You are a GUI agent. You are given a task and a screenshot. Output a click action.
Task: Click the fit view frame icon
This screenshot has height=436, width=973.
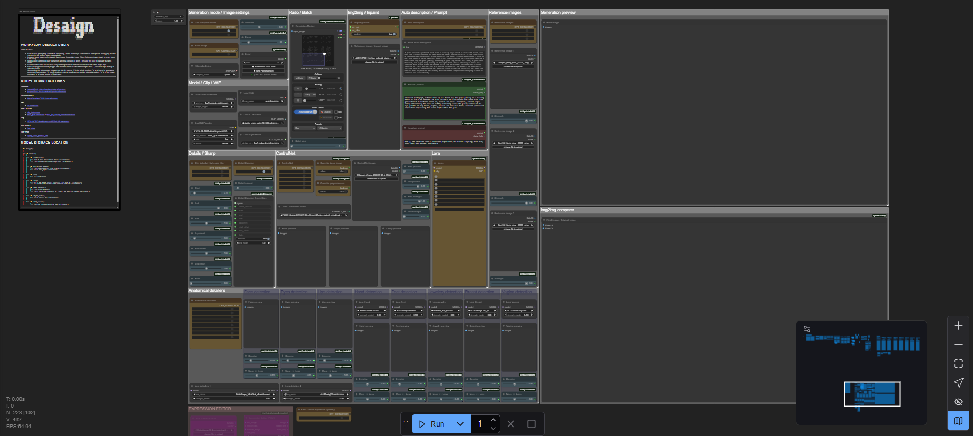(x=958, y=363)
